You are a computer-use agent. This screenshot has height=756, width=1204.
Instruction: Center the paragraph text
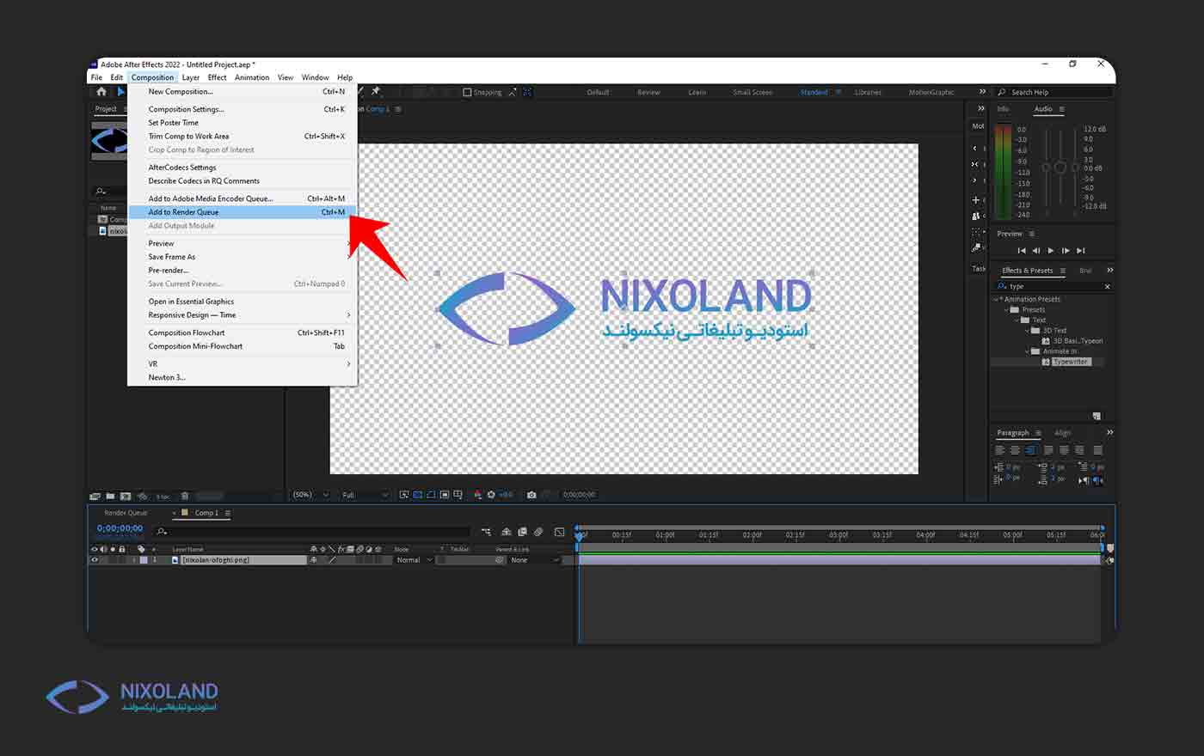click(1015, 450)
